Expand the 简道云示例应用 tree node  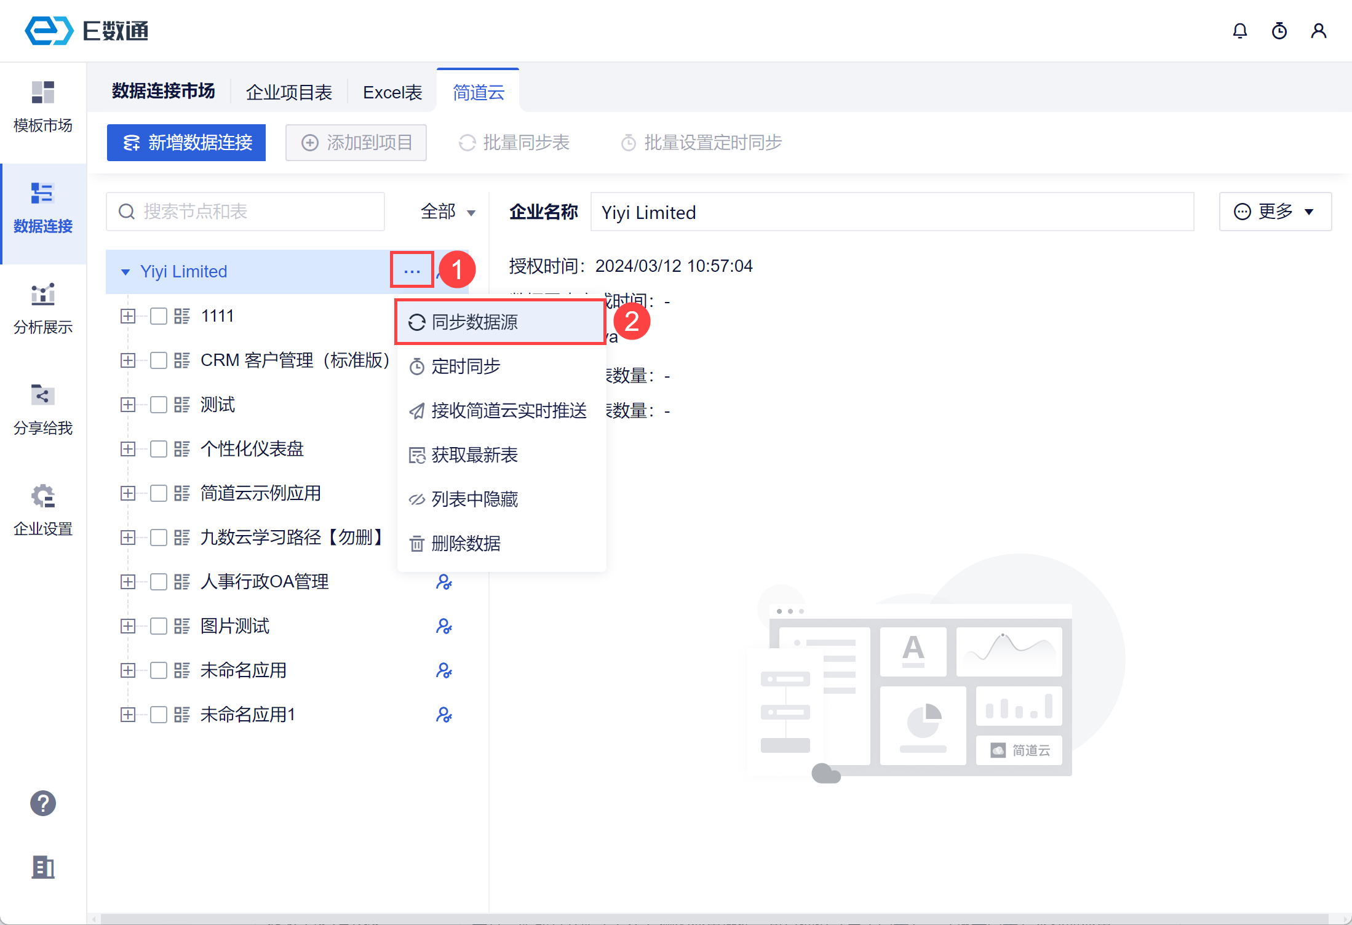(x=128, y=493)
